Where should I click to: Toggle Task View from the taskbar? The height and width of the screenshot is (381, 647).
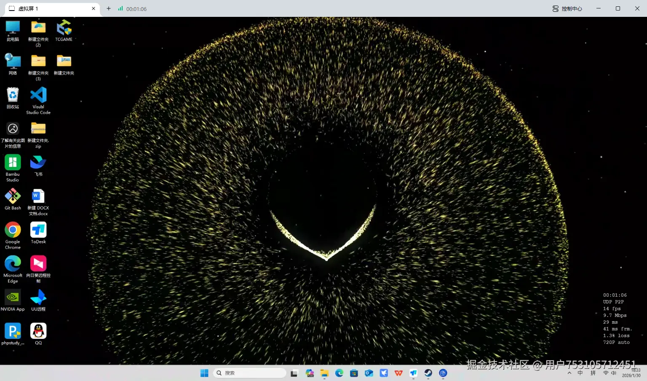point(294,373)
